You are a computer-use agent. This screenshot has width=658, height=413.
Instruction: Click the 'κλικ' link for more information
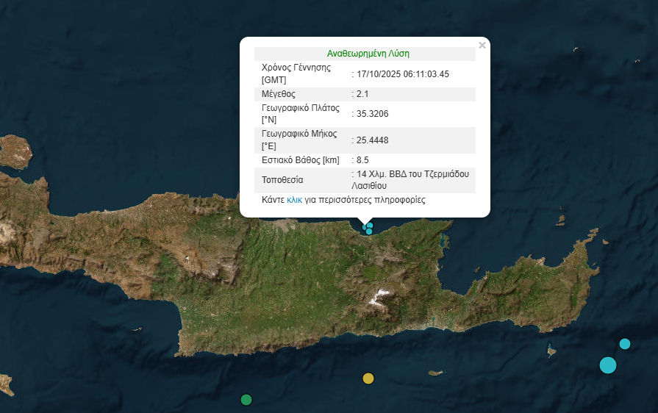[x=294, y=200]
